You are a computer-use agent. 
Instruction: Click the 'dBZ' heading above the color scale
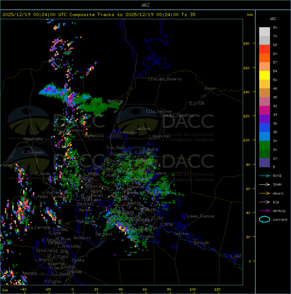click(x=273, y=19)
